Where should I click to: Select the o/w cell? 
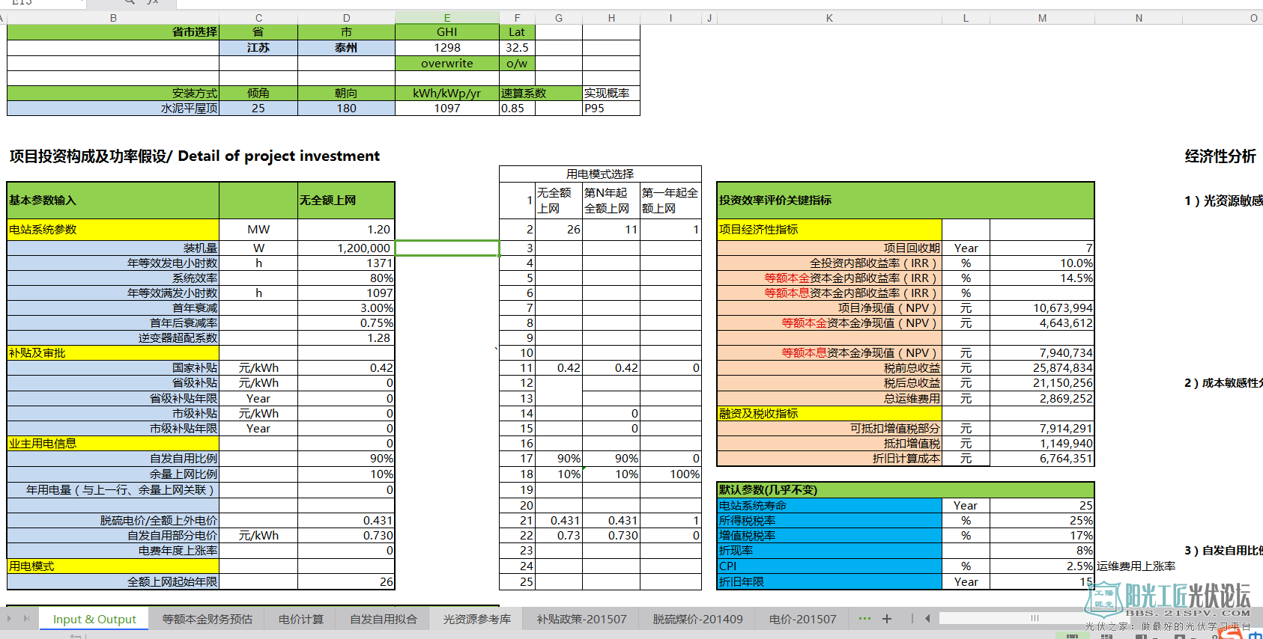tap(517, 64)
